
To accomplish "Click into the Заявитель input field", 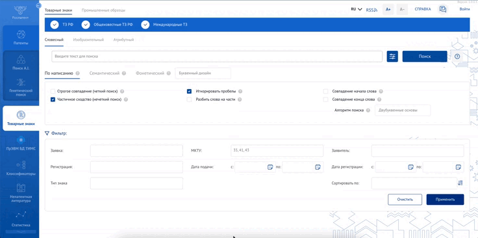I will coord(418,150).
